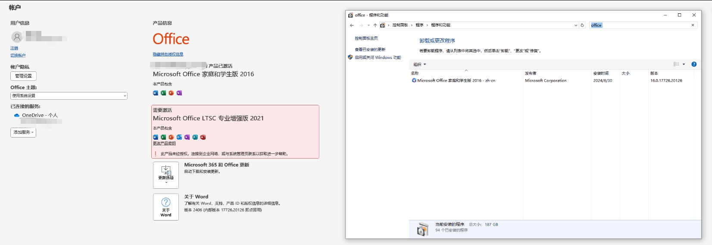This screenshot has height=245, width=712.
Task: Click the control panel icon in address bar
Action: click(x=382, y=25)
